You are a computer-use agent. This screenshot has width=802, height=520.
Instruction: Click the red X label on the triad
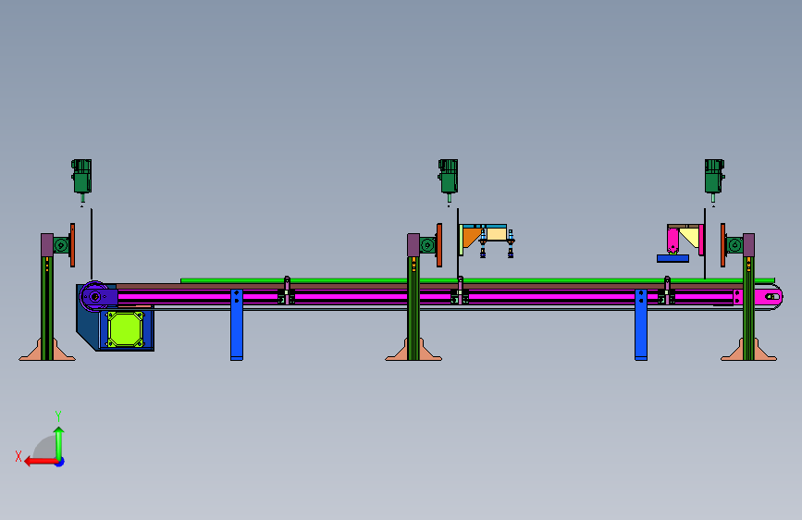coord(19,456)
